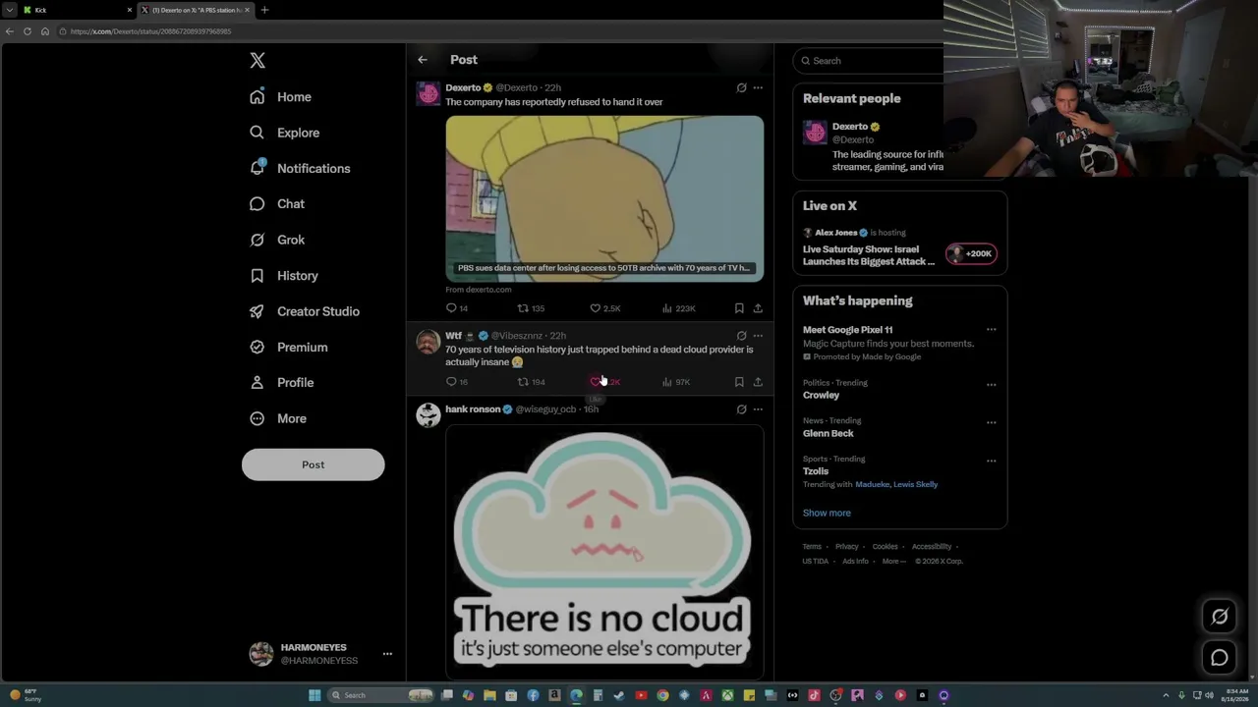Screen dimensions: 1258x707
Task: Open more options on hank ronson post
Action: tap(758, 409)
